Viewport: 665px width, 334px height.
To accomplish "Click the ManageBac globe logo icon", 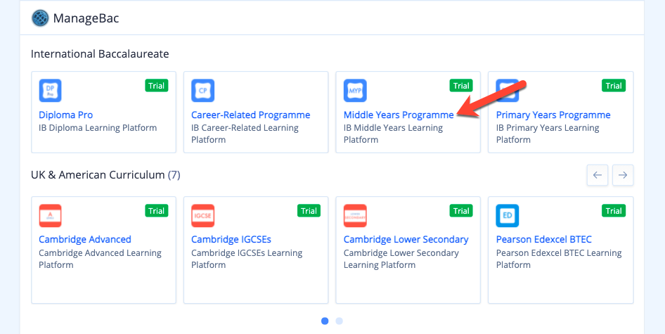I will [x=40, y=18].
